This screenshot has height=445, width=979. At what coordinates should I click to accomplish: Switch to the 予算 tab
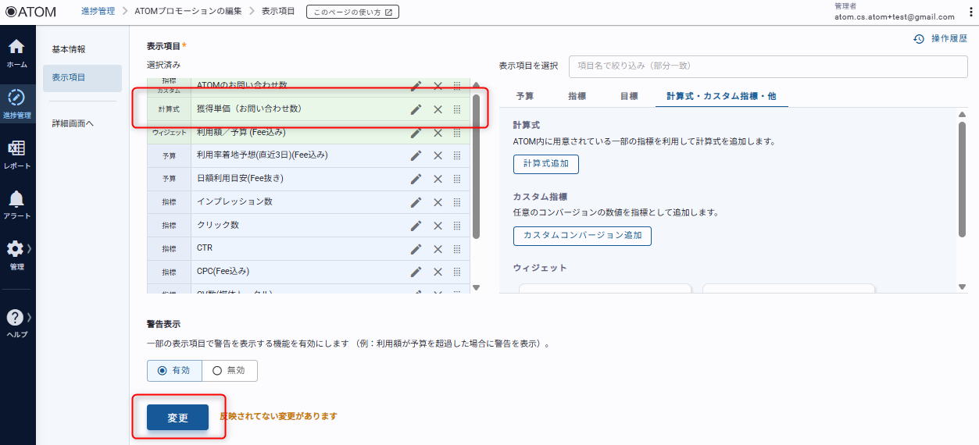525,96
